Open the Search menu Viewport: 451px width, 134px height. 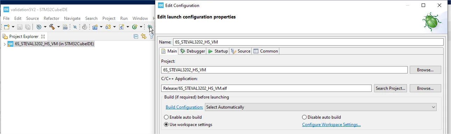91,18
